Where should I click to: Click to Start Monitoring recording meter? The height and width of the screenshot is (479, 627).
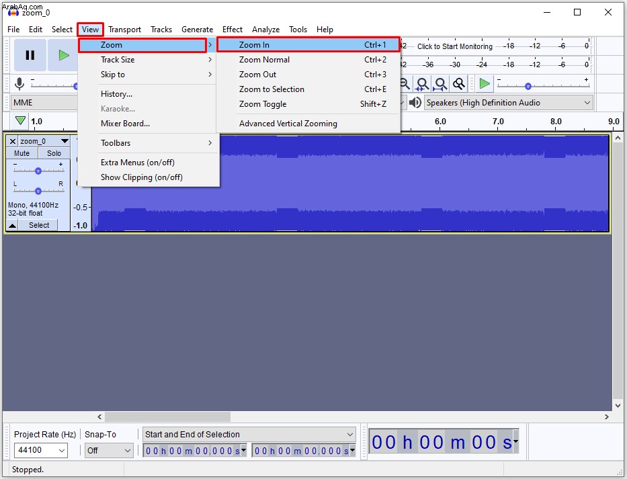click(x=455, y=46)
